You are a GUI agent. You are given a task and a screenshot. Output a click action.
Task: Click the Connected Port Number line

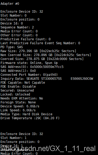[29, 75]
